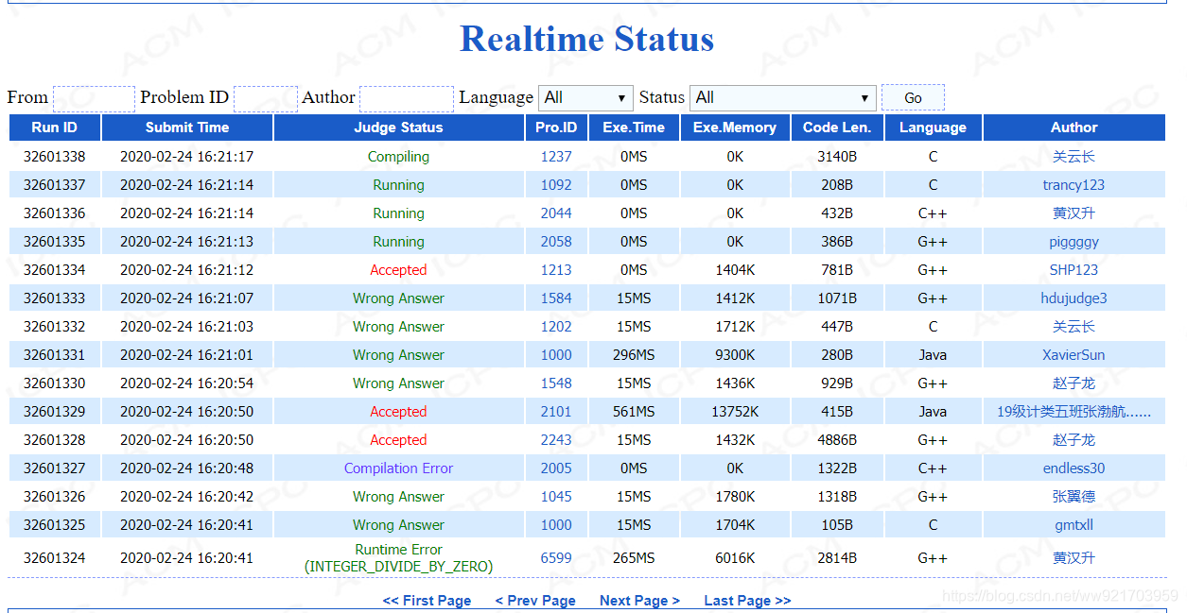Image resolution: width=1187 pixels, height=613 pixels.
Task: Click execution time 296MS
Action: (x=634, y=355)
